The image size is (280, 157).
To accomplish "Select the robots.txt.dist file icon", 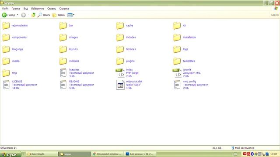I will (120, 85).
